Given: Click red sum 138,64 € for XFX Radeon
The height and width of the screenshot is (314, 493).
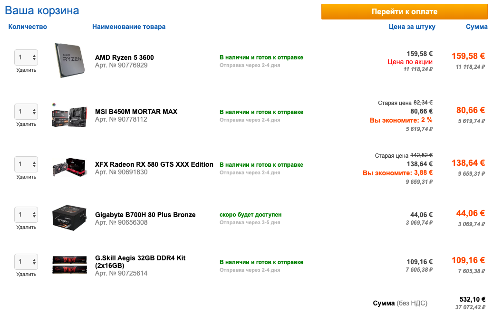Looking at the screenshot, I should click(x=468, y=163).
